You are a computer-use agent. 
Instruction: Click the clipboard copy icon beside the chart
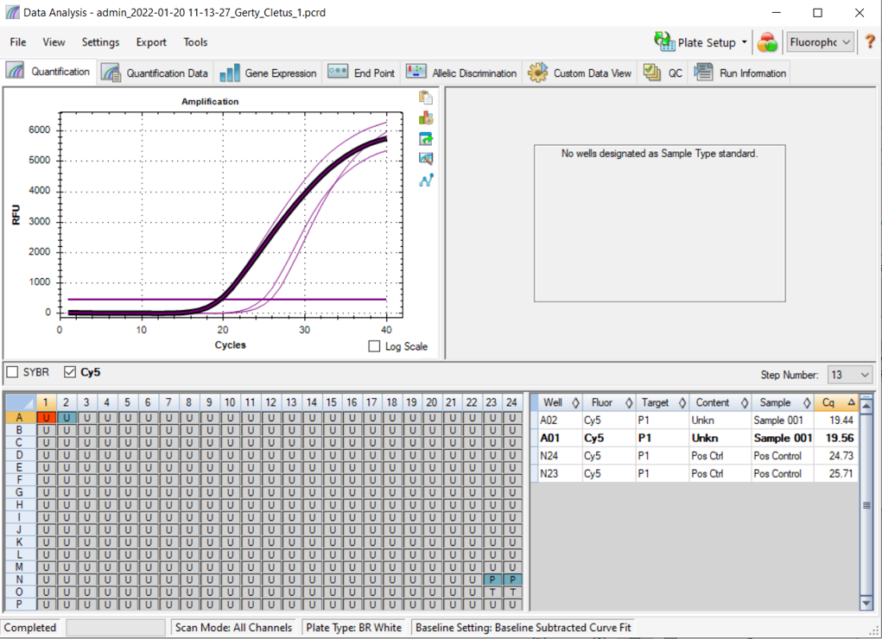(425, 98)
